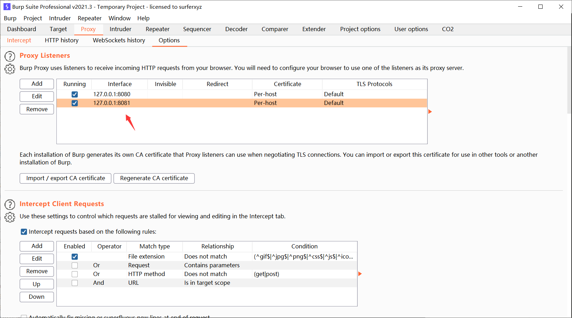Click the TLS Protocols column header
The height and width of the screenshot is (318, 572).
click(374, 84)
